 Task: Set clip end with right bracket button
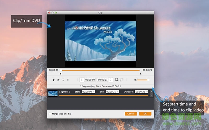[111, 80]
